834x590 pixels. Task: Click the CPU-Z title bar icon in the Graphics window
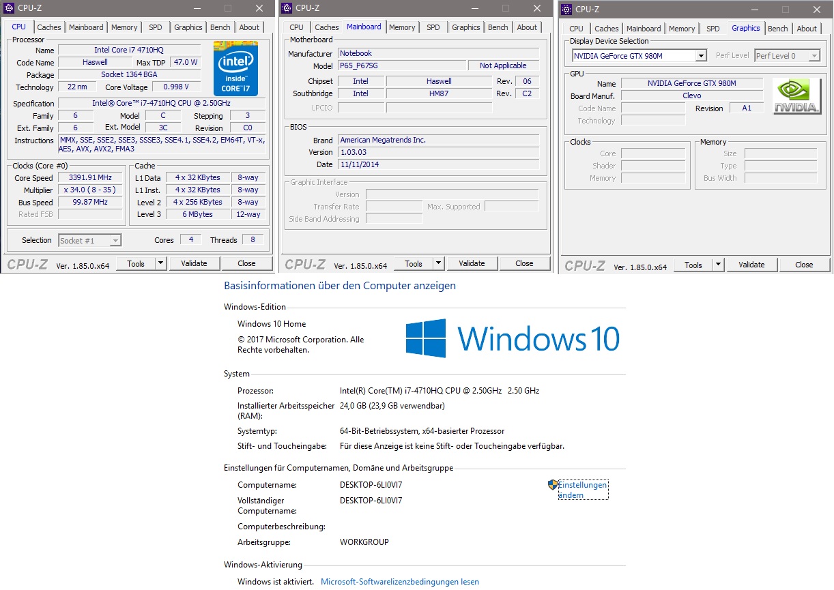click(x=565, y=9)
